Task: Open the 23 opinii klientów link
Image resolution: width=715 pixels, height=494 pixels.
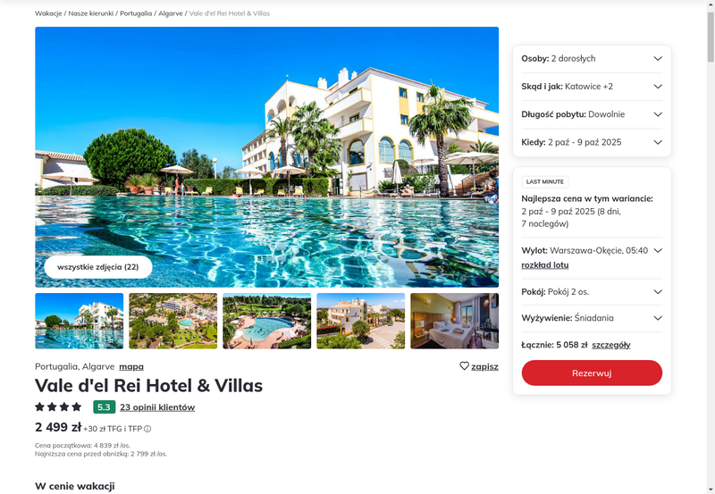Action: click(157, 407)
